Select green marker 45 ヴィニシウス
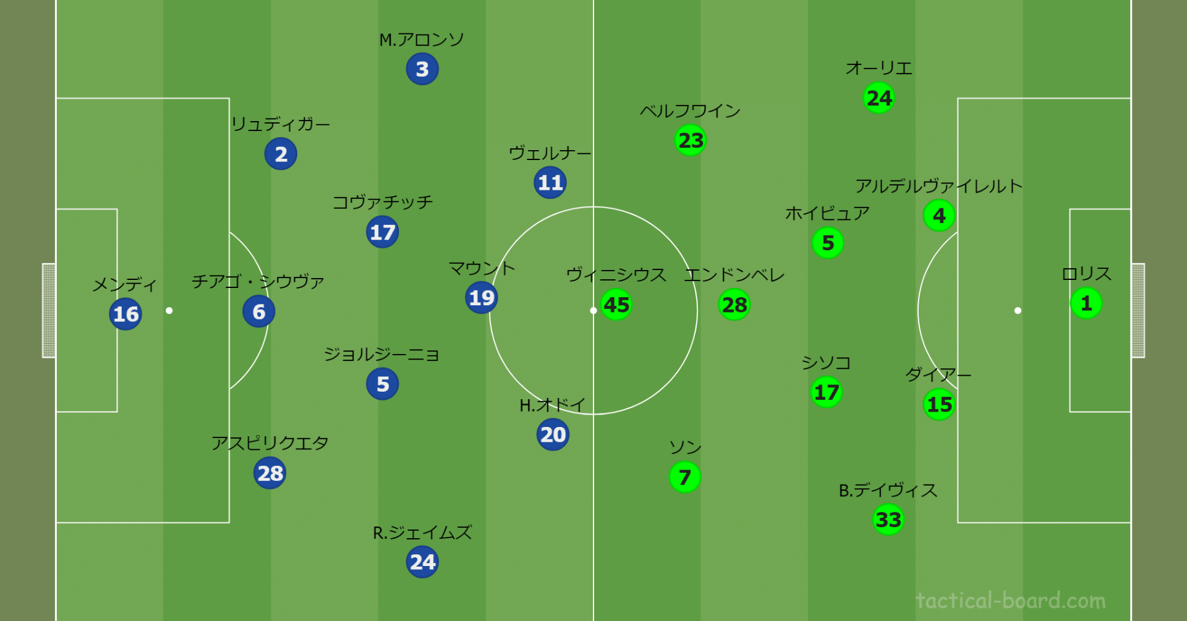 tap(616, 305)
